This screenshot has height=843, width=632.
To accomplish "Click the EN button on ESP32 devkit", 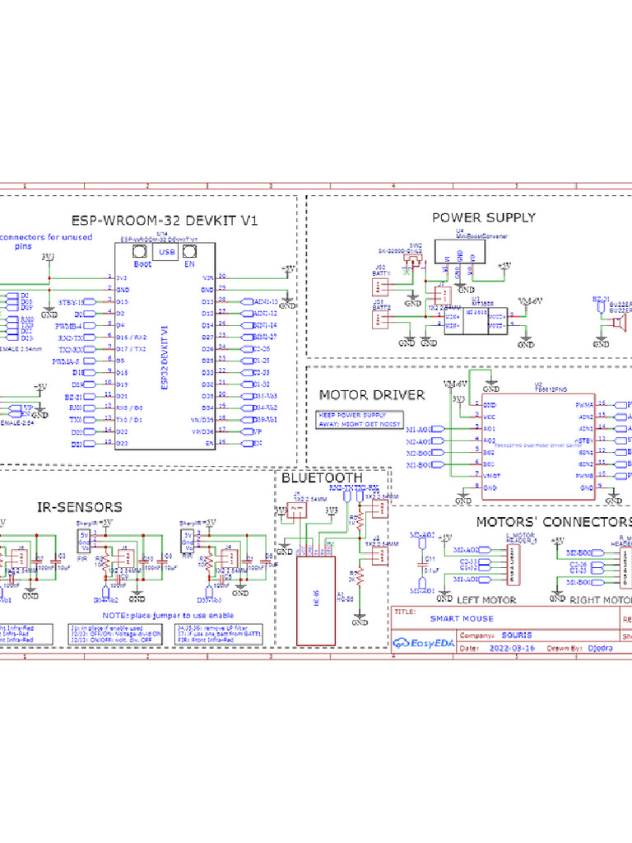I will coord(189,251).
